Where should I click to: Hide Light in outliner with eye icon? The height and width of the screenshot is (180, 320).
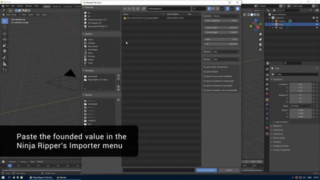tap(317, 28)
